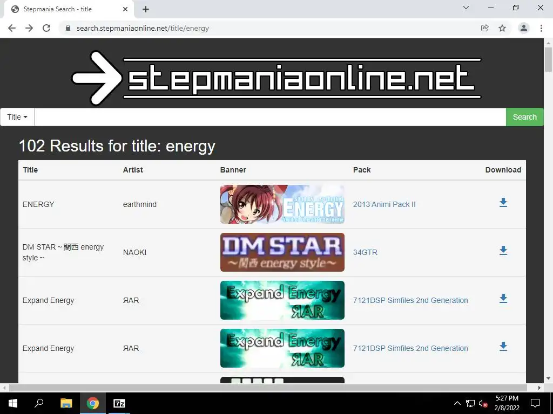This screenshot has width=553, height=414.
Task: Click the DM STAR energy style title
Action: point(63,252)
